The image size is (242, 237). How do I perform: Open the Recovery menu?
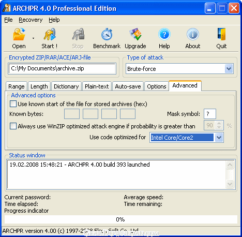pyautogui.click(x=31, y=20)
